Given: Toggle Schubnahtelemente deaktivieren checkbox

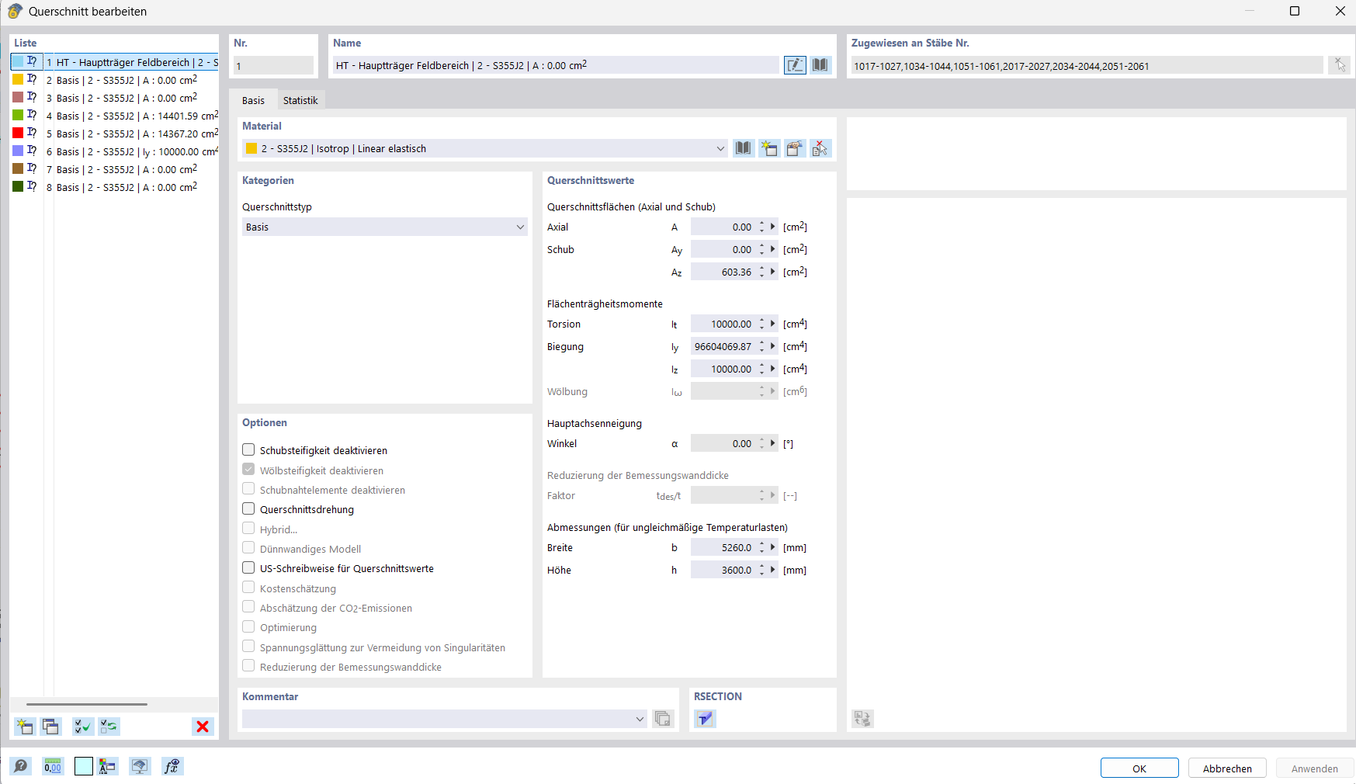Looking at the screenshot, I should (x=248, y=489).
